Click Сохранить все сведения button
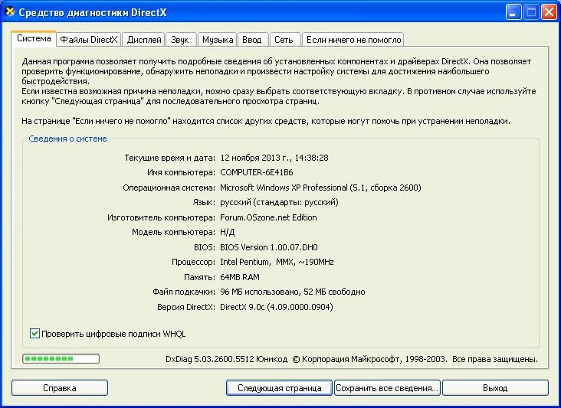The width and height of the screenshot is (561, 408). coord(387,388)
